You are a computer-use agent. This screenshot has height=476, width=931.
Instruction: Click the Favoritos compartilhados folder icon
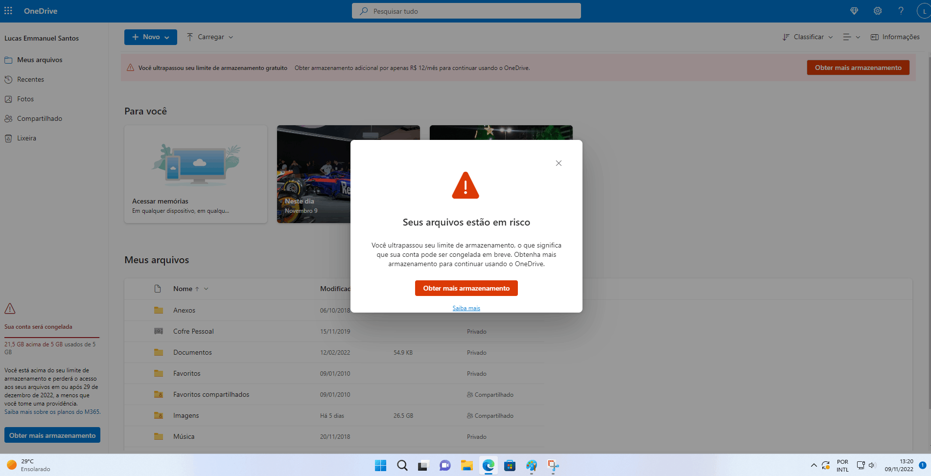click(x=159, y=394)
